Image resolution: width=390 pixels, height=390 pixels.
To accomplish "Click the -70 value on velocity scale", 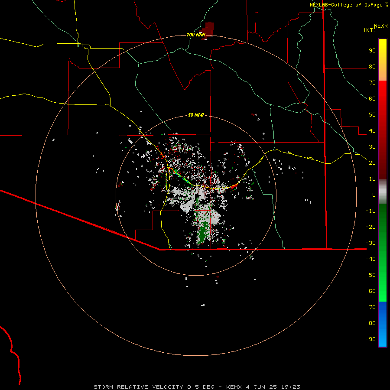I will pyautogui.click(x=370, y=307).
